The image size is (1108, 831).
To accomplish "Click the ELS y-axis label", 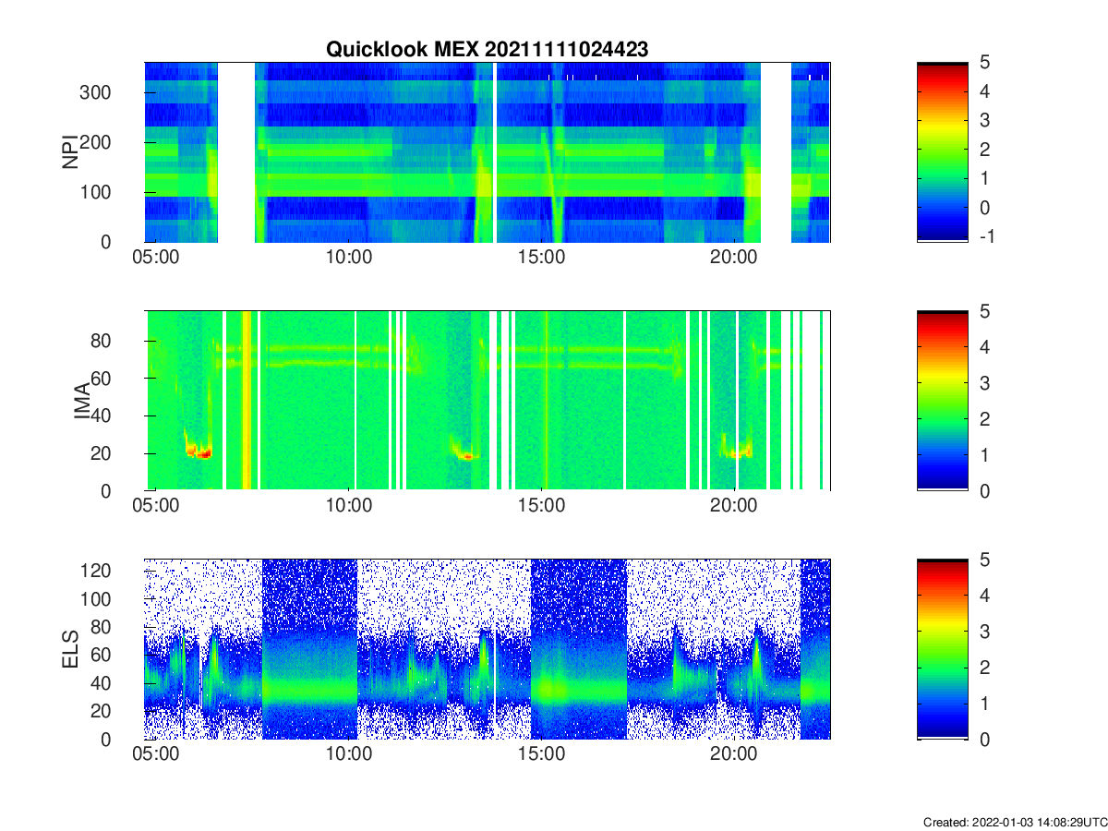I will (69, 649).
